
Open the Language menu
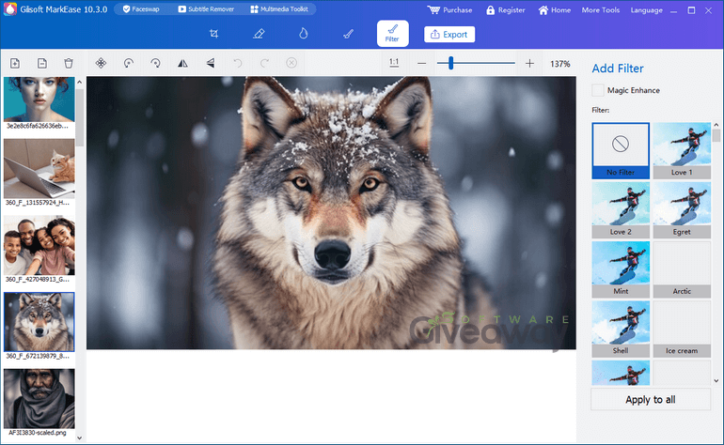(x=647, y=10)
